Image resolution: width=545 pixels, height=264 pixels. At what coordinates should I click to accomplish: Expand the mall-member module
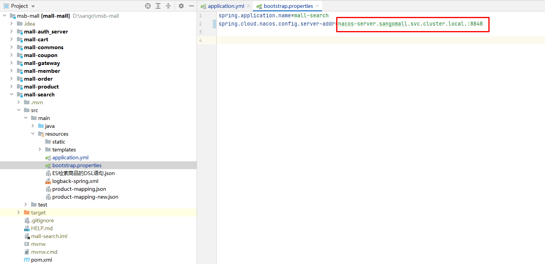tap(12, 71)
